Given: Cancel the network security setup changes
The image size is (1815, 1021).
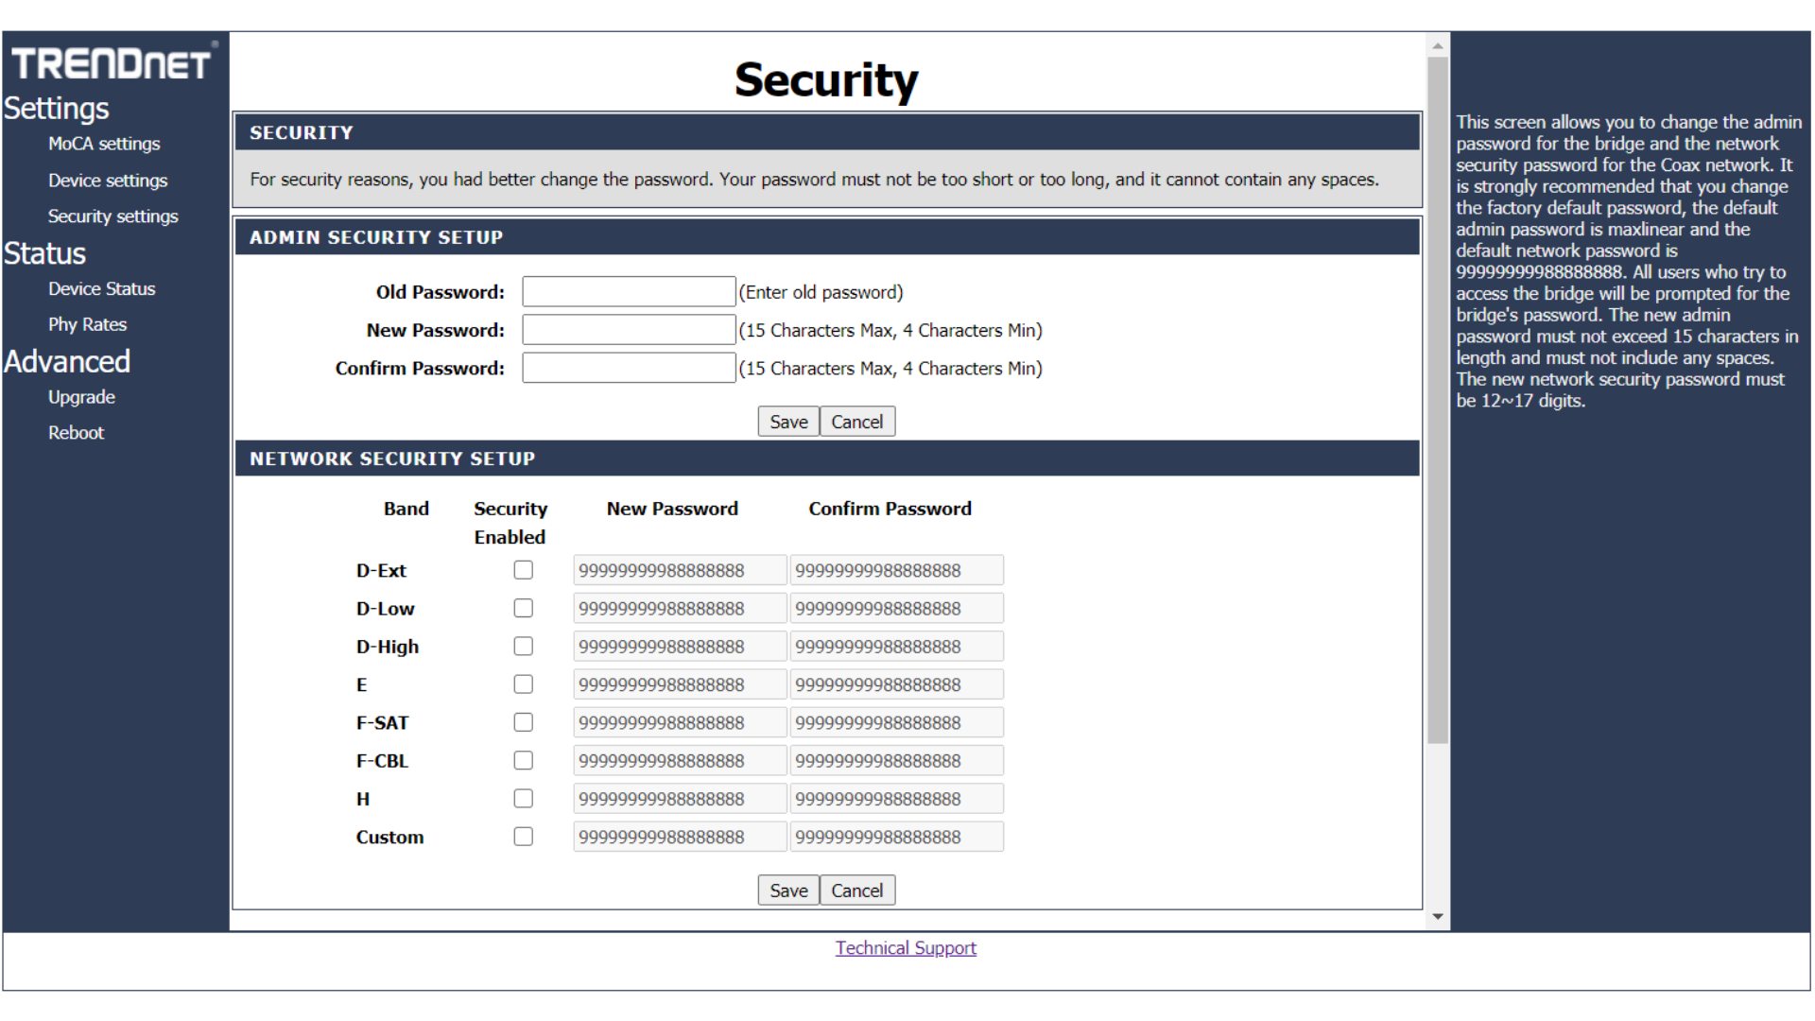Looking at the screenshot, I should tap(856, 891).
